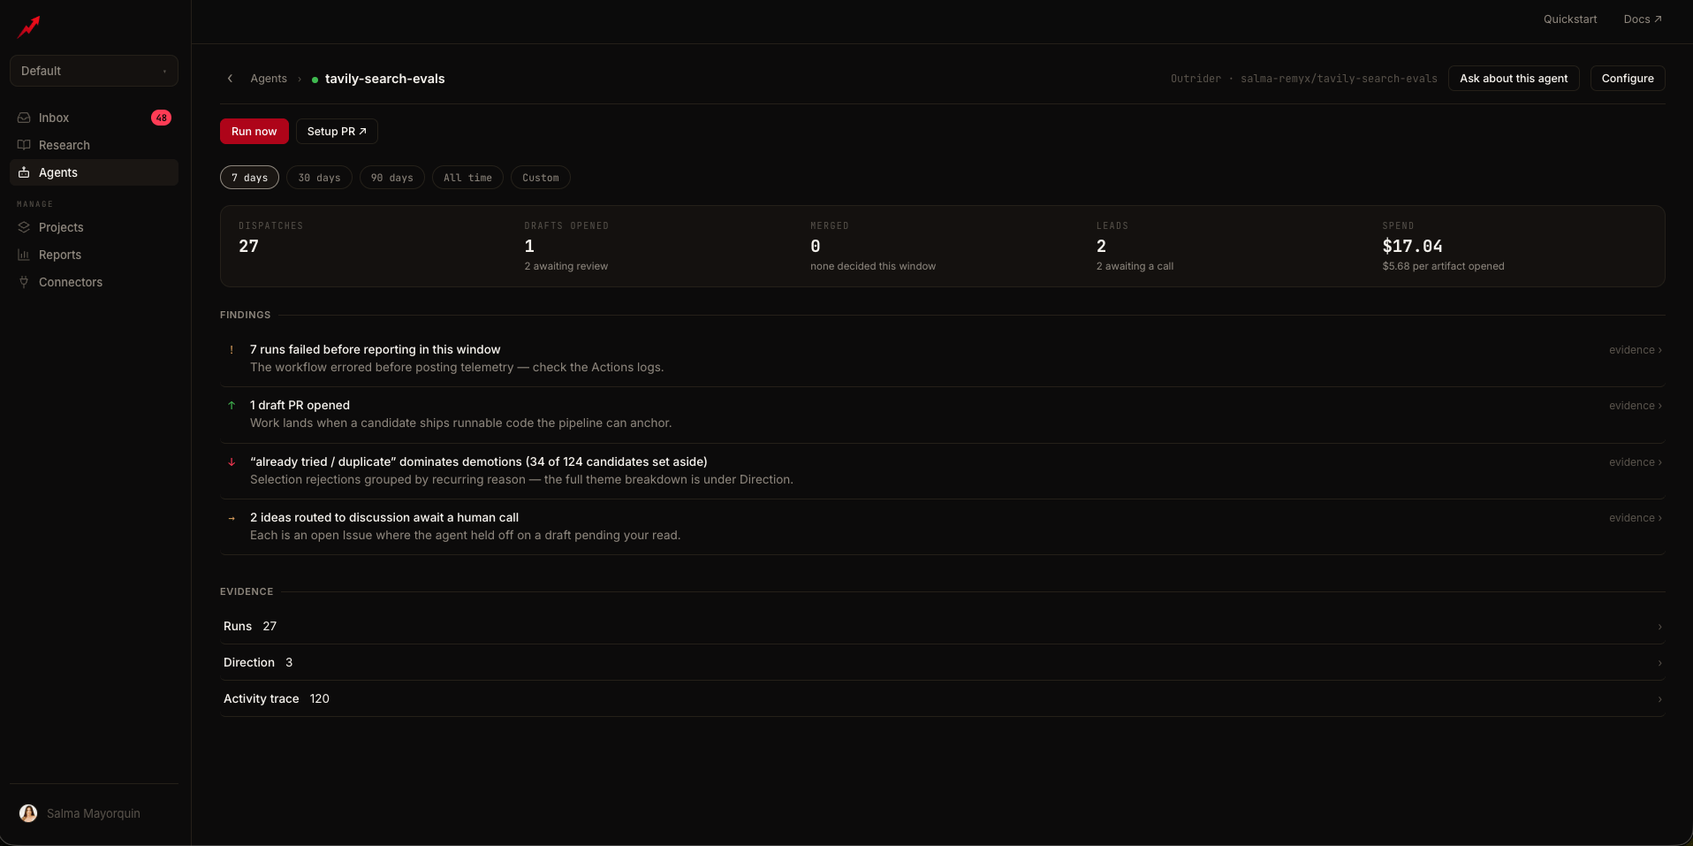Open Reports under Manage

[x=94, y=255]
